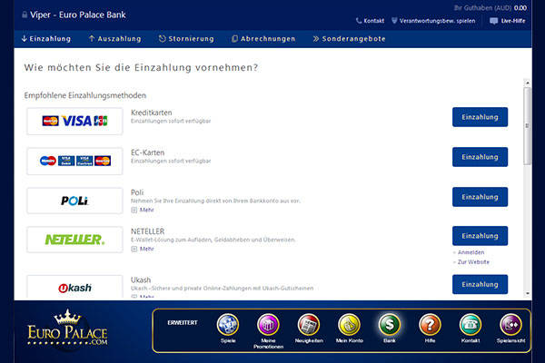Open the Spiele games icon
Viewport: 545px width, 363px height.
click(x=228, y=326)
